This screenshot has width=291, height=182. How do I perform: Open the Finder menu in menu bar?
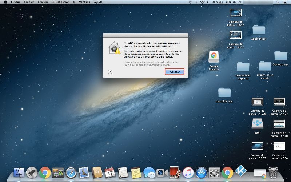point(15,2)
